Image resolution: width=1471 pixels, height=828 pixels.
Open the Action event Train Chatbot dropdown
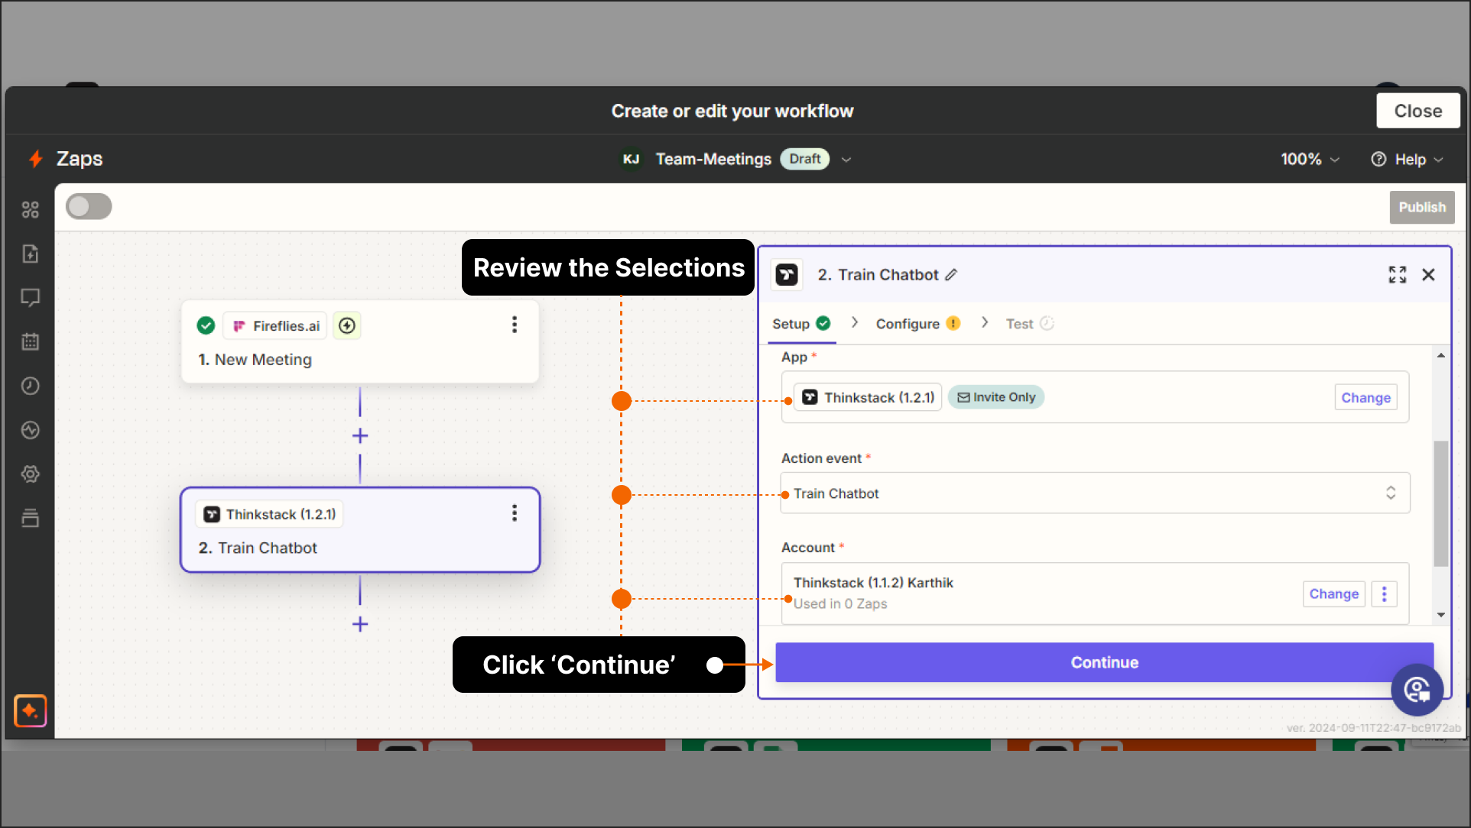[x=1095, y=493]
